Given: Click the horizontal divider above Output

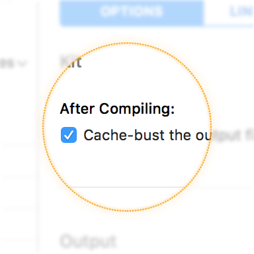Looking at the screenshot, I should (157, 187).
